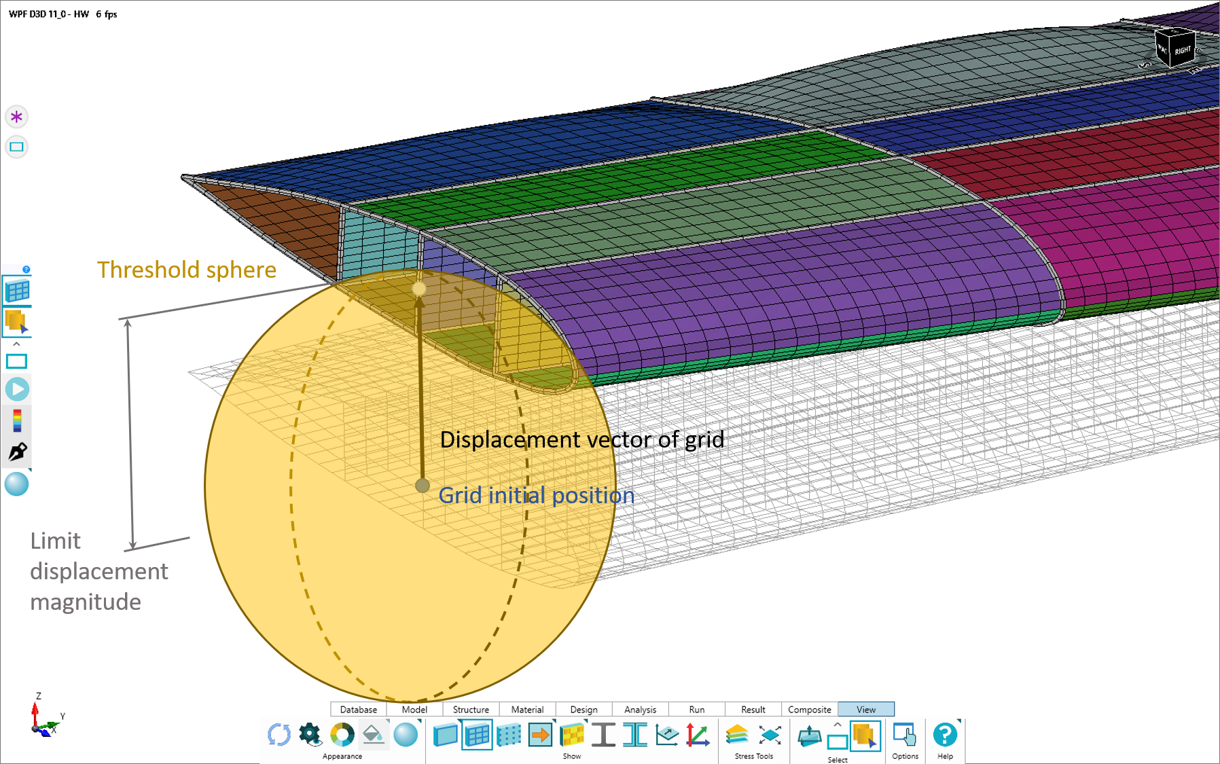Click the purple asterisk button at left

pos(17,117)
